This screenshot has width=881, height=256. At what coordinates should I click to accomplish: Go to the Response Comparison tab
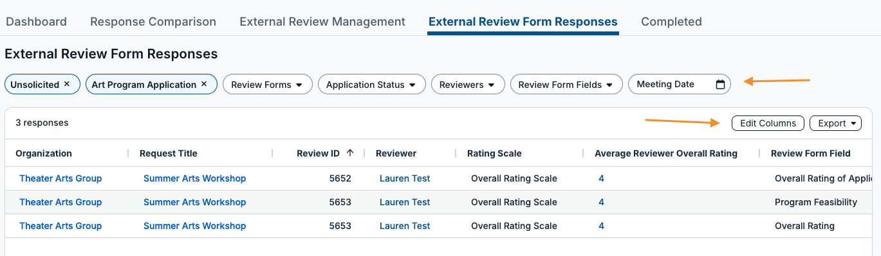point(153,22)
